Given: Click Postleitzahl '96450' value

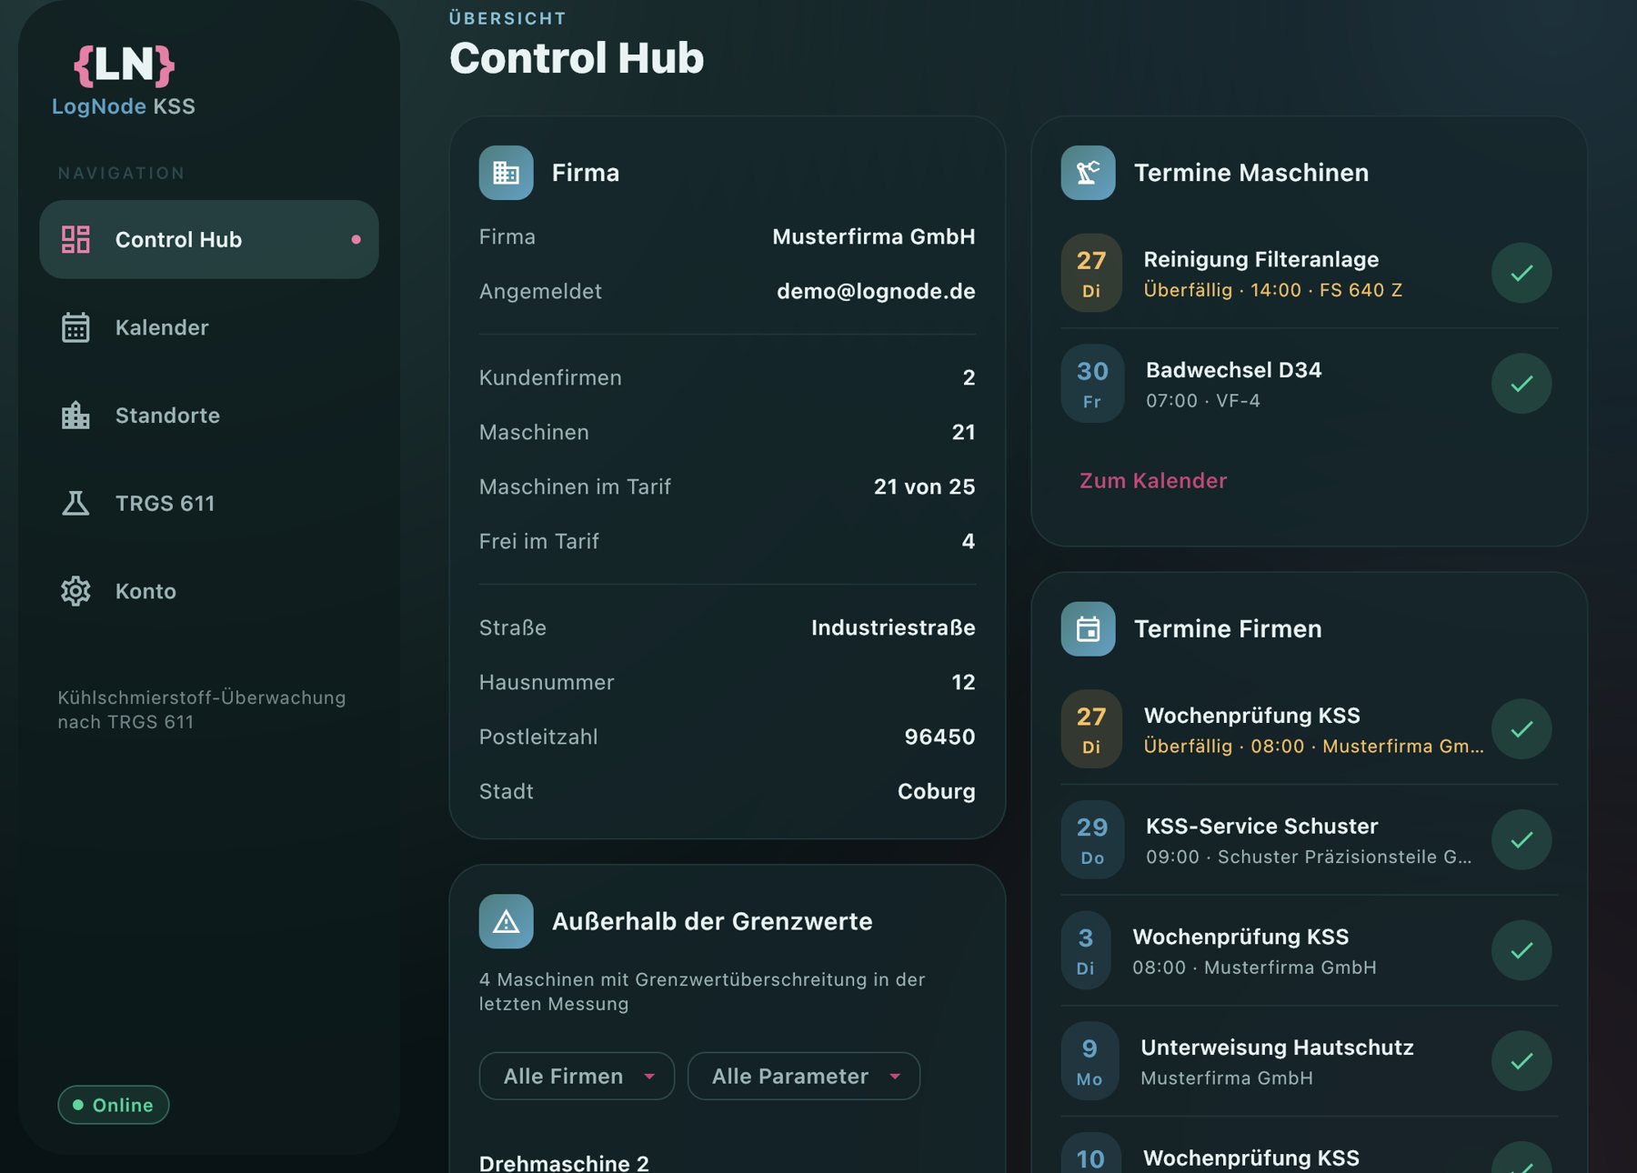Looking at the screenshot, I should point(939,737).
